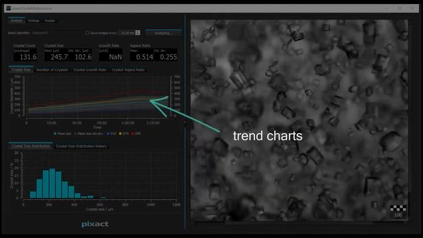
Task: Click the save interval stepper arrows
Action: (138, 33)
